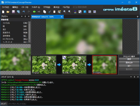Open the command console panel dropdown arrow

131,77
